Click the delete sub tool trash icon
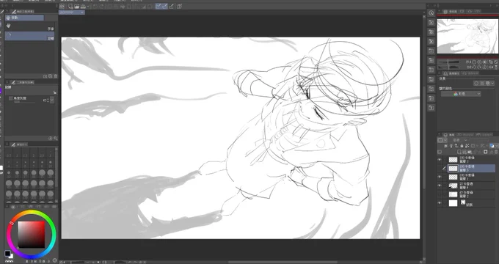The height and width of the screenshot is (264, 499). [55, 76]
